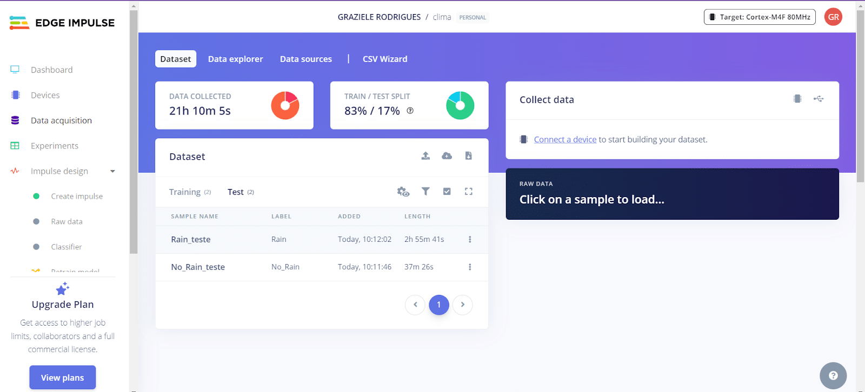Click the Connect a device link

[x=565, y=139]
